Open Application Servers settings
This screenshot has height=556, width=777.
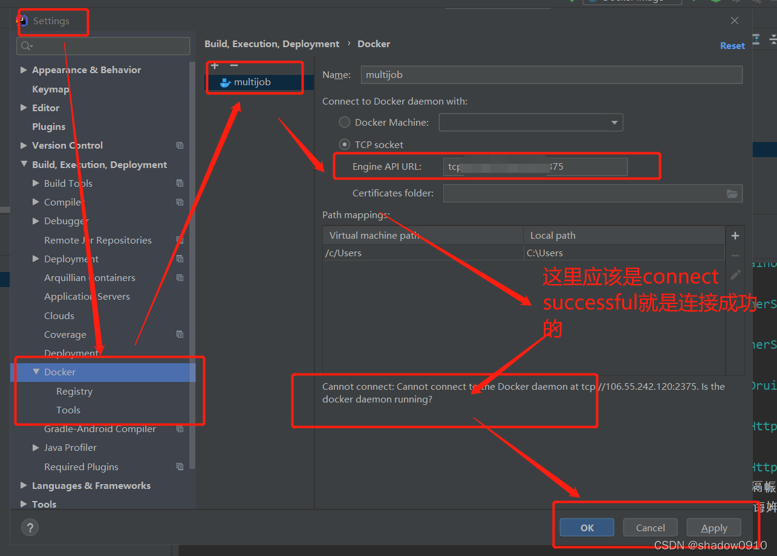87,297
